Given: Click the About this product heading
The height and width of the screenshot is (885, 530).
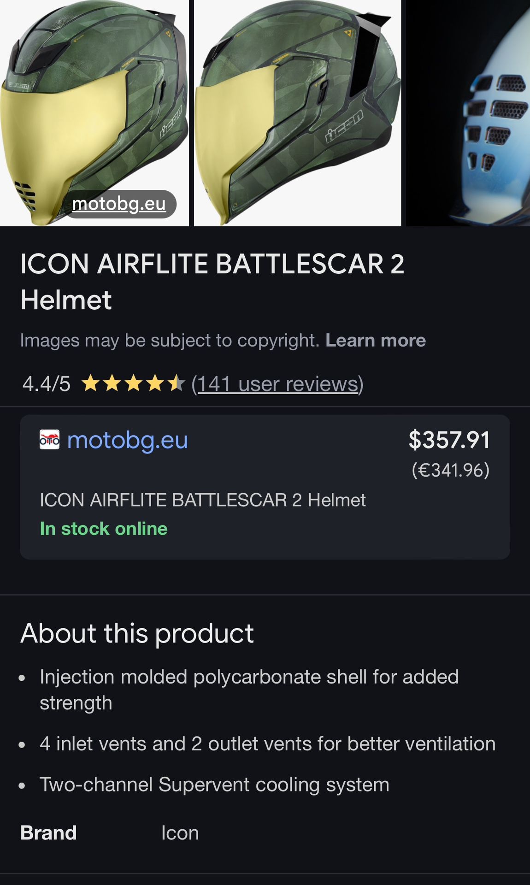Looking at the screenshot, I should 137,633.
